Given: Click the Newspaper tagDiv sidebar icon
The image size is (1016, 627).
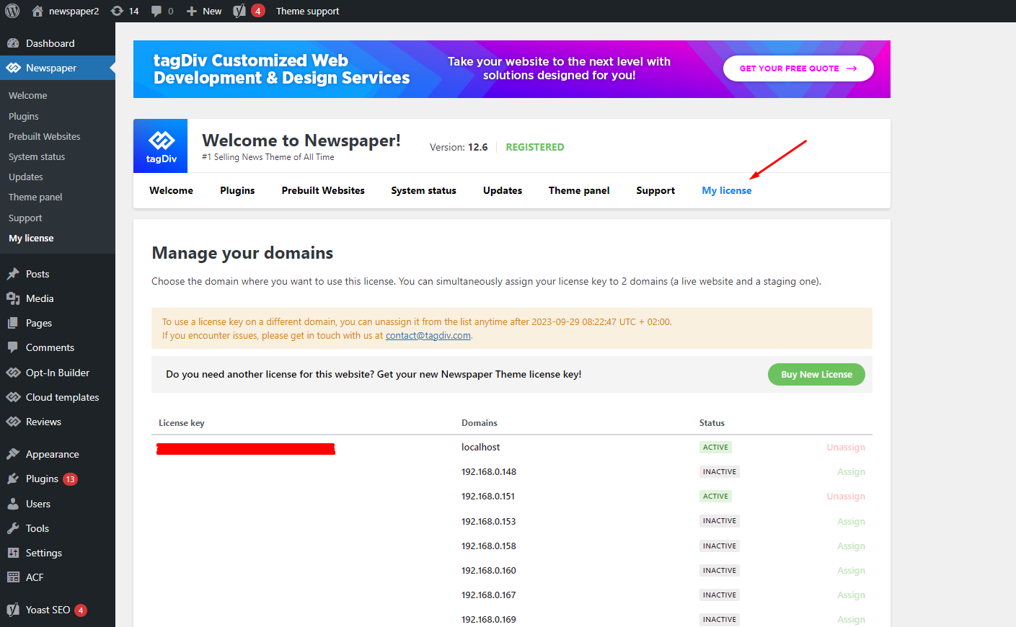Looking at the screenshot, I should [x=13, y=68].
